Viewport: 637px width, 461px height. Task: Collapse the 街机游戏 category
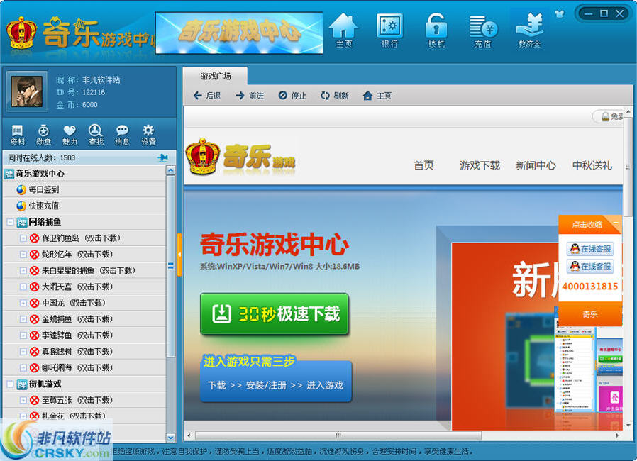(10, 384)
